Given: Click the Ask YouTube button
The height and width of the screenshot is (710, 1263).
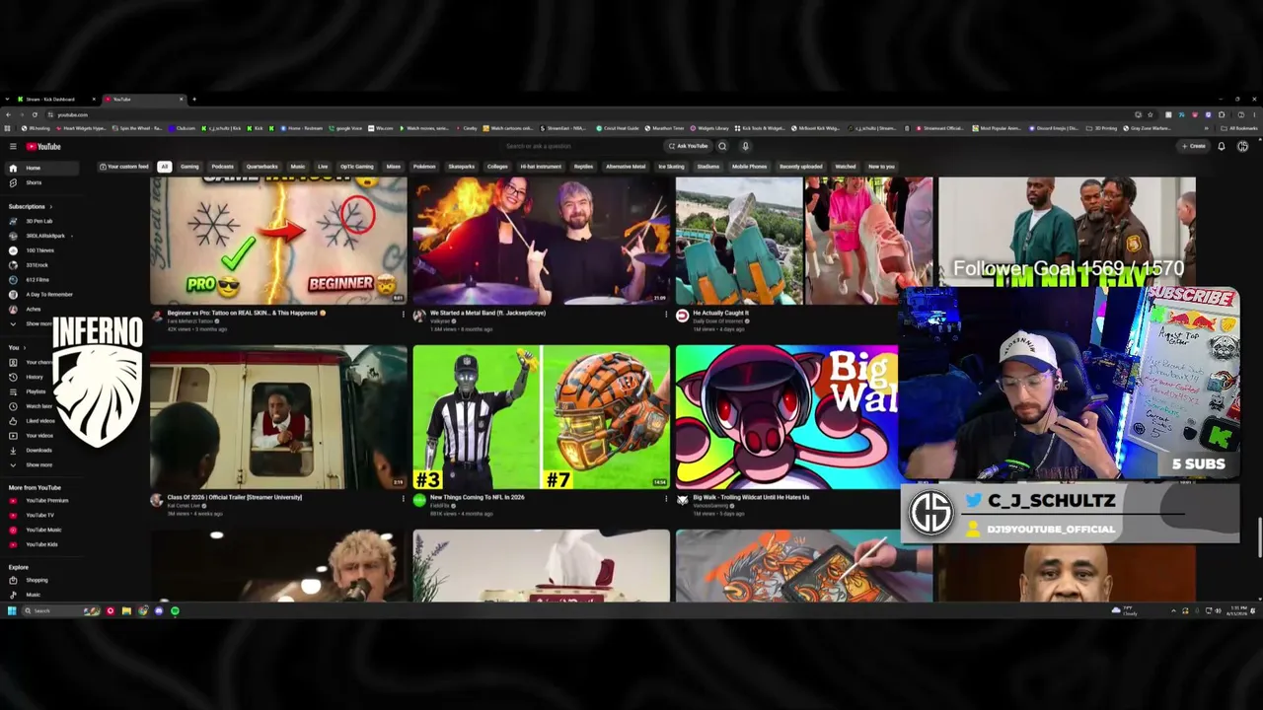Looking at the screenshot, I should (689, 146).
